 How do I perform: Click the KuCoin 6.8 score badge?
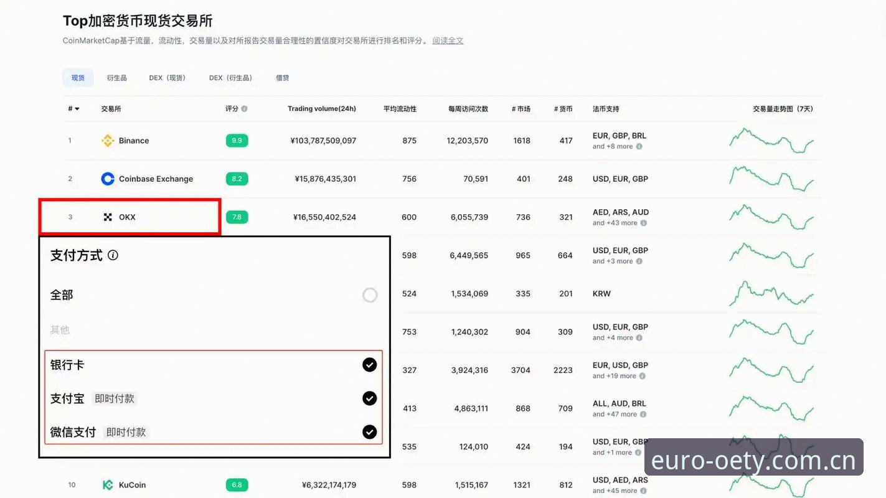pos(237,485)
